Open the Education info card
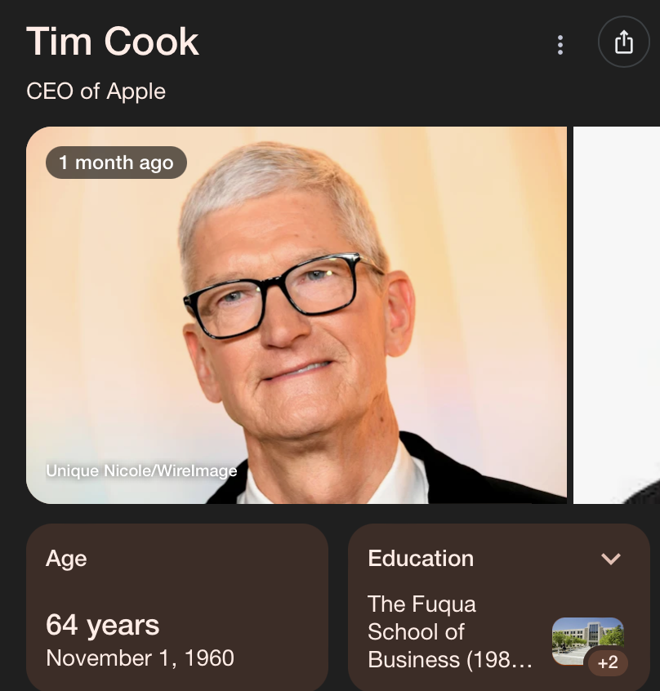Image resolution: width=660 pixels, height=691 pixels. tap(499, 607)
